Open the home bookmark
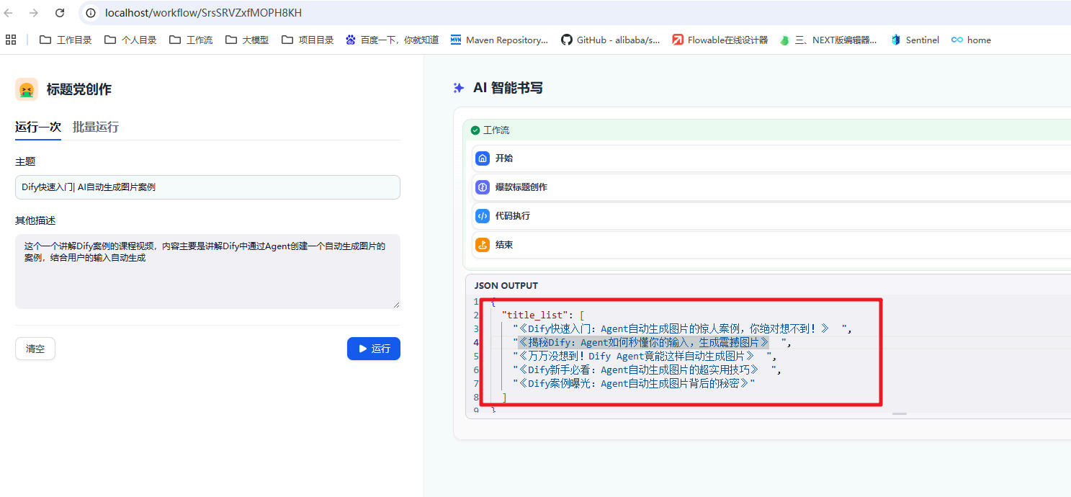Viewport: 1071px width, 497px height. tap(971, 40)
